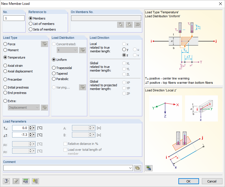Open the Displacement dropdown under Extra

(24, 108)
